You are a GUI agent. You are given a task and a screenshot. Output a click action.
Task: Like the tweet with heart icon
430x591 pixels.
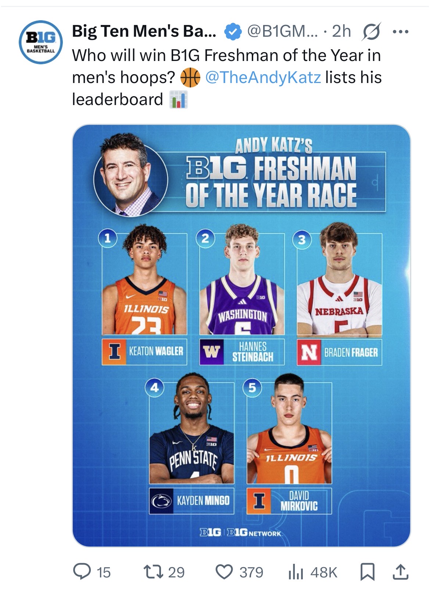tap(224, 572)
